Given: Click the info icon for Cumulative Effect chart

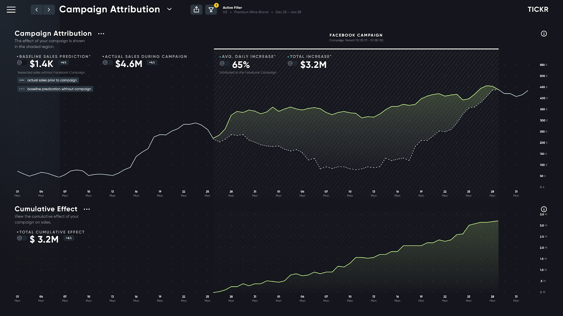Looking at the screenshot, I should [x=544, y=209].
